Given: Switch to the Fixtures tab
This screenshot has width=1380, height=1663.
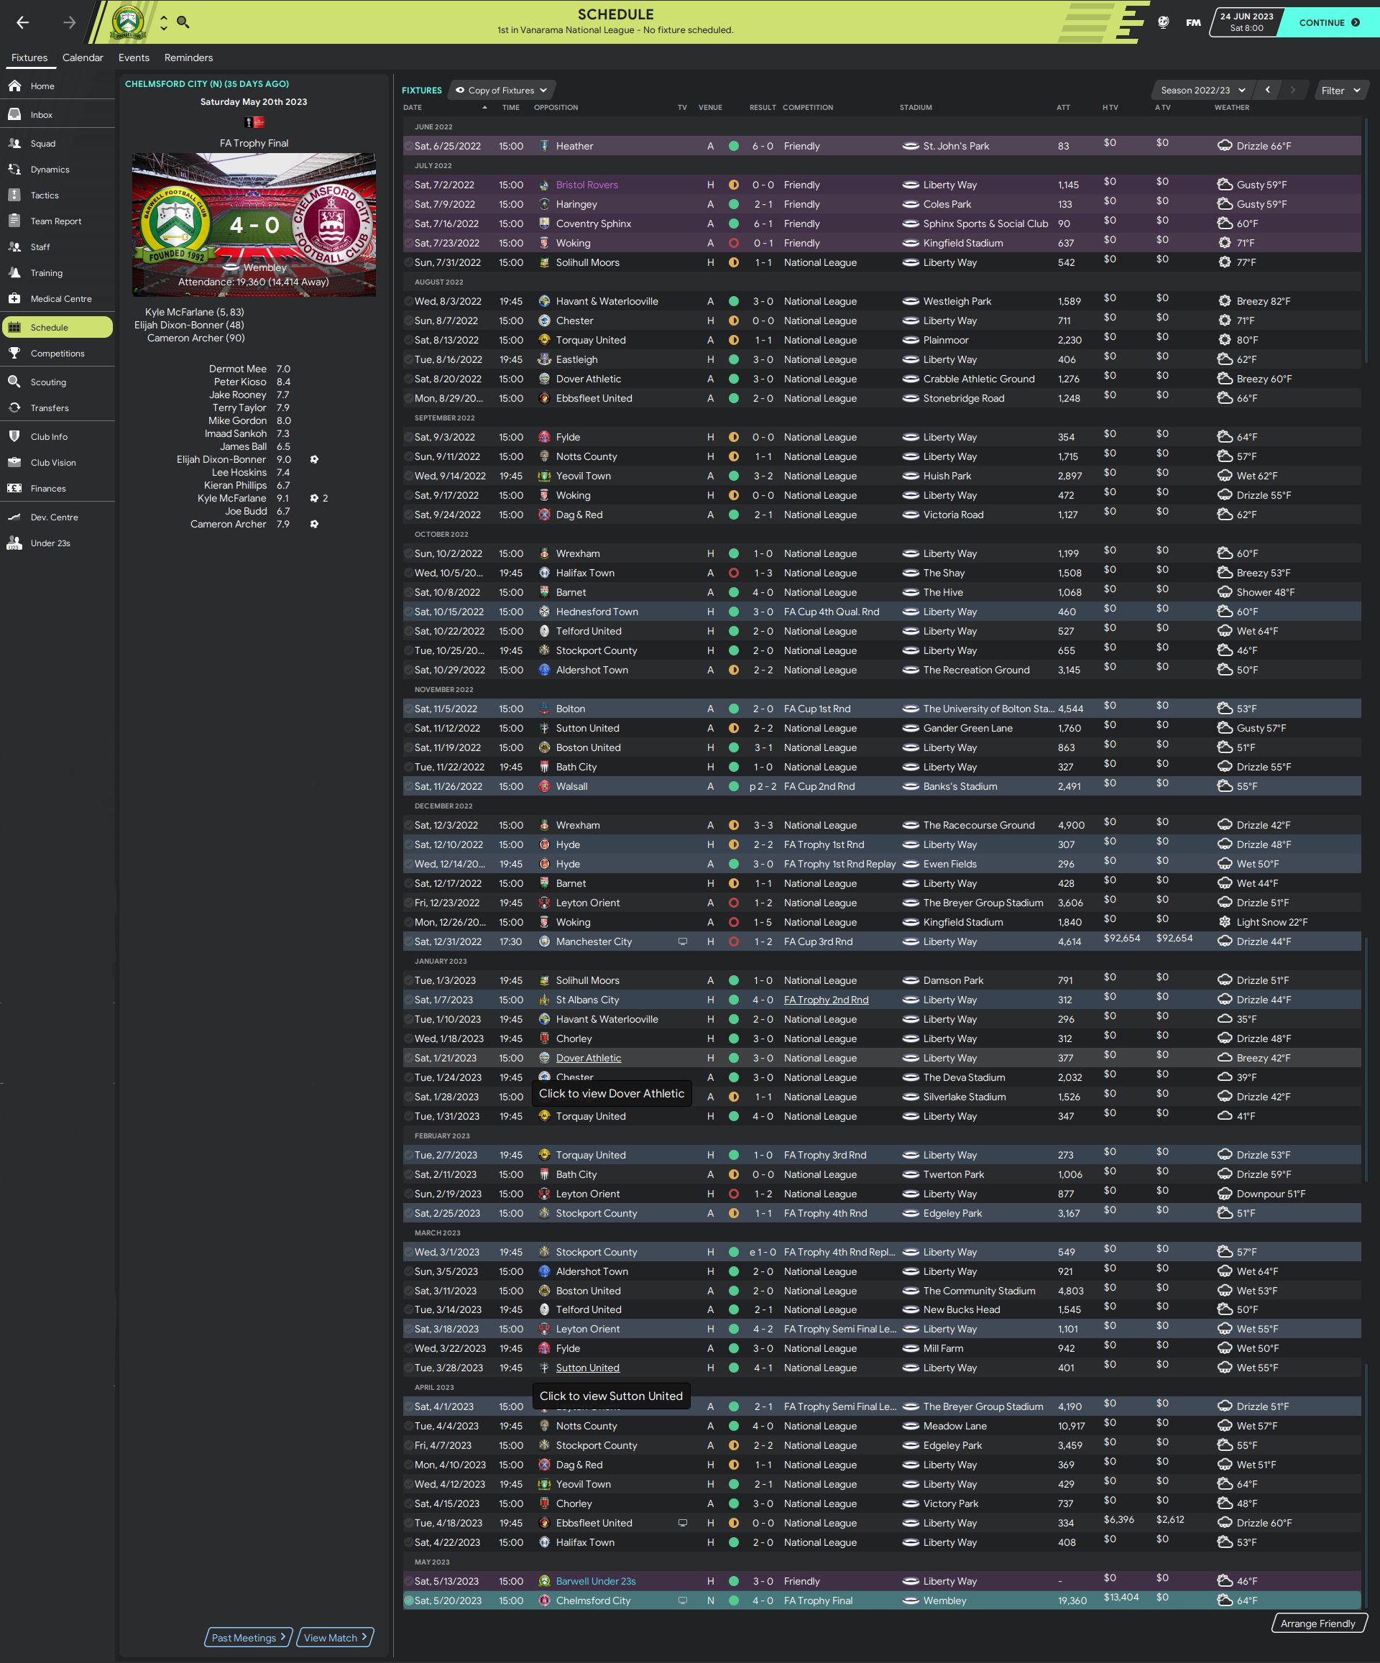Looking at the screenshot, I should 29,57.
